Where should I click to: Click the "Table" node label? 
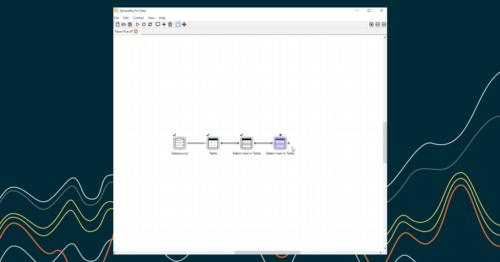213,153
